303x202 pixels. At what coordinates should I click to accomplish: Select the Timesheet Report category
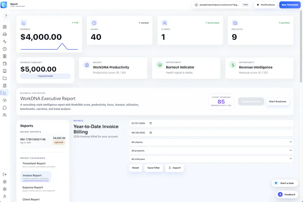click(x=39, y=165)
